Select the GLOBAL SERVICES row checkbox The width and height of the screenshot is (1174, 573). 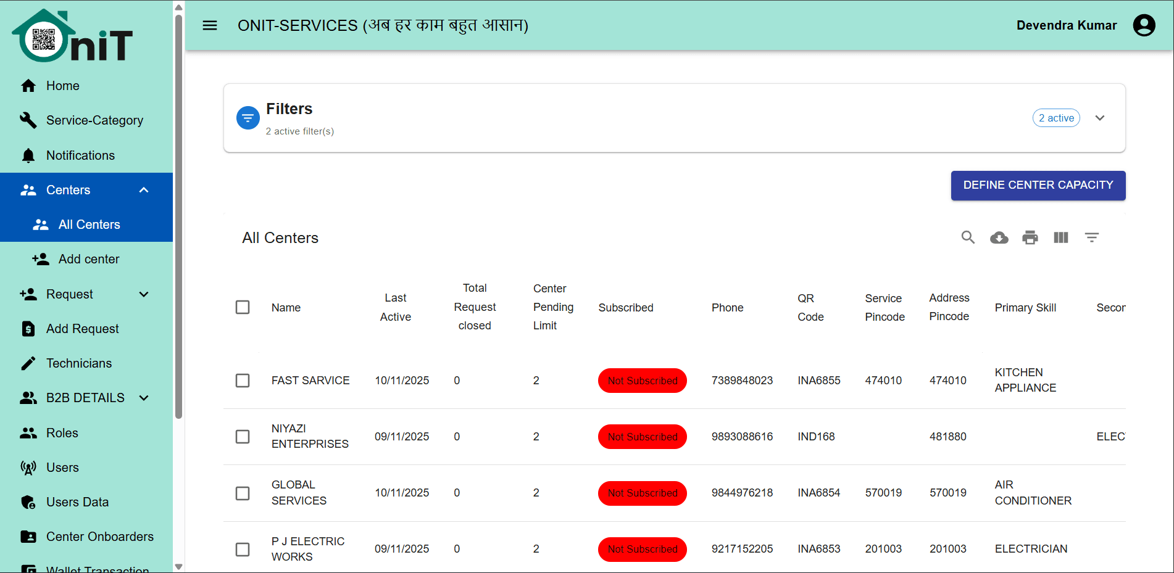243,493
